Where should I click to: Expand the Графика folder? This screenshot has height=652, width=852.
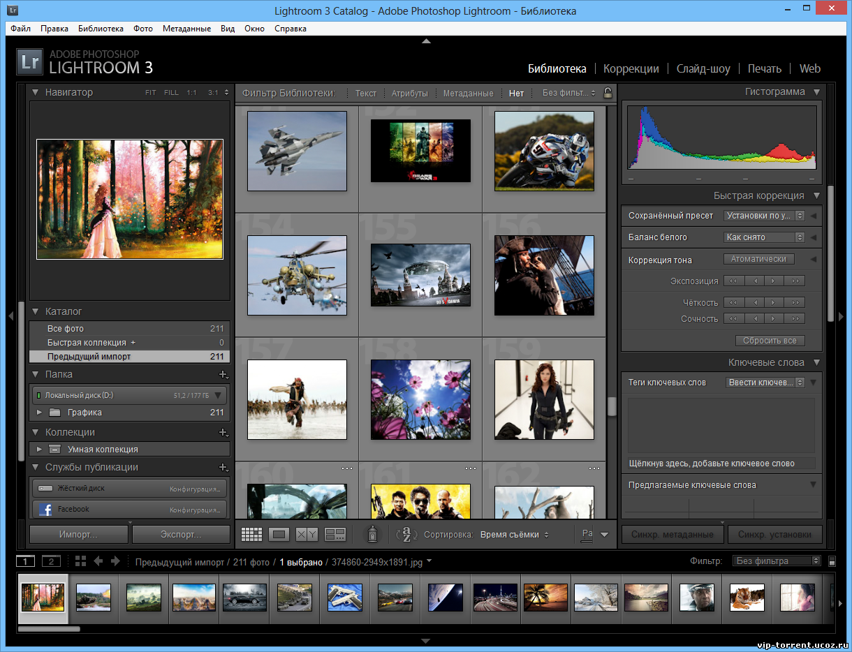pos(39,413)
